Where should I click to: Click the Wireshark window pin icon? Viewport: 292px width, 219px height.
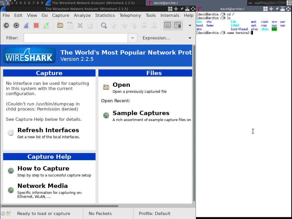pyautogui.click(x=182, y=9)
